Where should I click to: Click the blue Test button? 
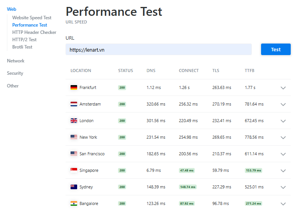tap(276, 49)
